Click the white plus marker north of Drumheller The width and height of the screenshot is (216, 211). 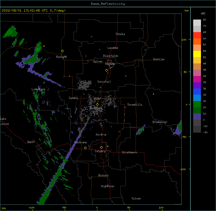[x=153, y=94]
